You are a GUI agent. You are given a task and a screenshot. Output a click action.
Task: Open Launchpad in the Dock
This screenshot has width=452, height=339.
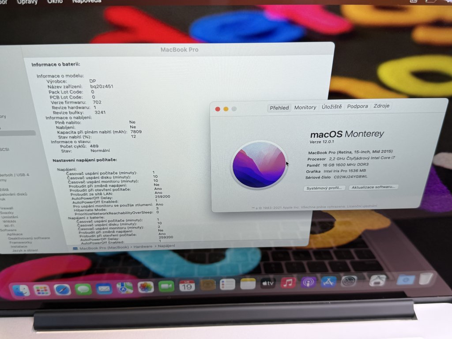(42, 290)
